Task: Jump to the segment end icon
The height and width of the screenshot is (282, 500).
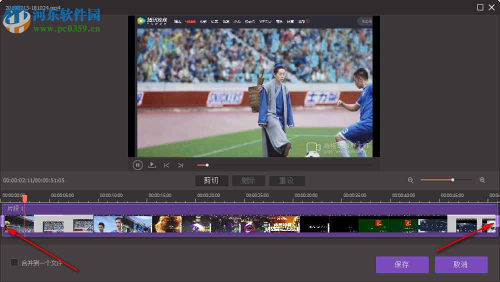Action: click(x=180, y=165)
